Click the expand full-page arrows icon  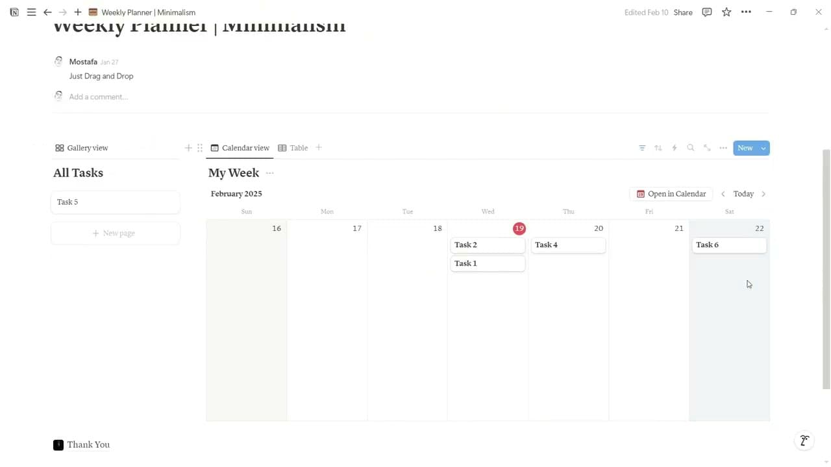pos(707,148)
